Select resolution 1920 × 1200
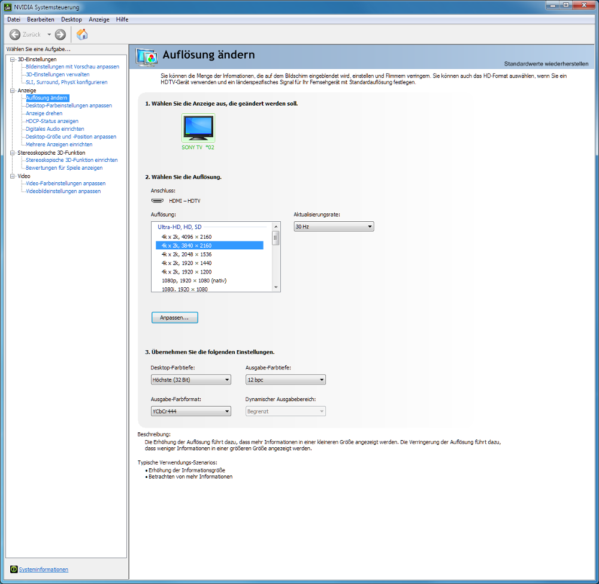This screenshot has width=599, height=584. click(209, 272)
